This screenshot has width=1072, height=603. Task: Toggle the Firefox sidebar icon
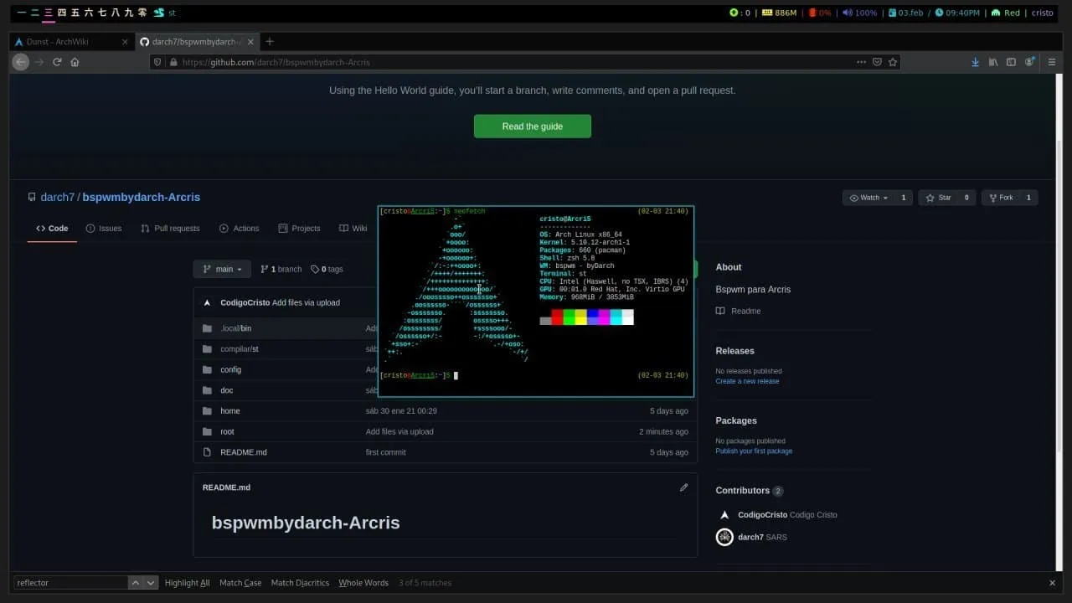click(1011, 62)
